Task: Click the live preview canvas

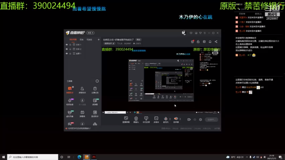Action: [x=161, y=80]
